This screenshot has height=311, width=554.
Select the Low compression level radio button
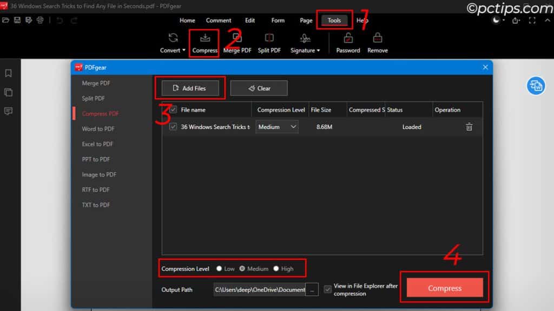click(219, 269)
